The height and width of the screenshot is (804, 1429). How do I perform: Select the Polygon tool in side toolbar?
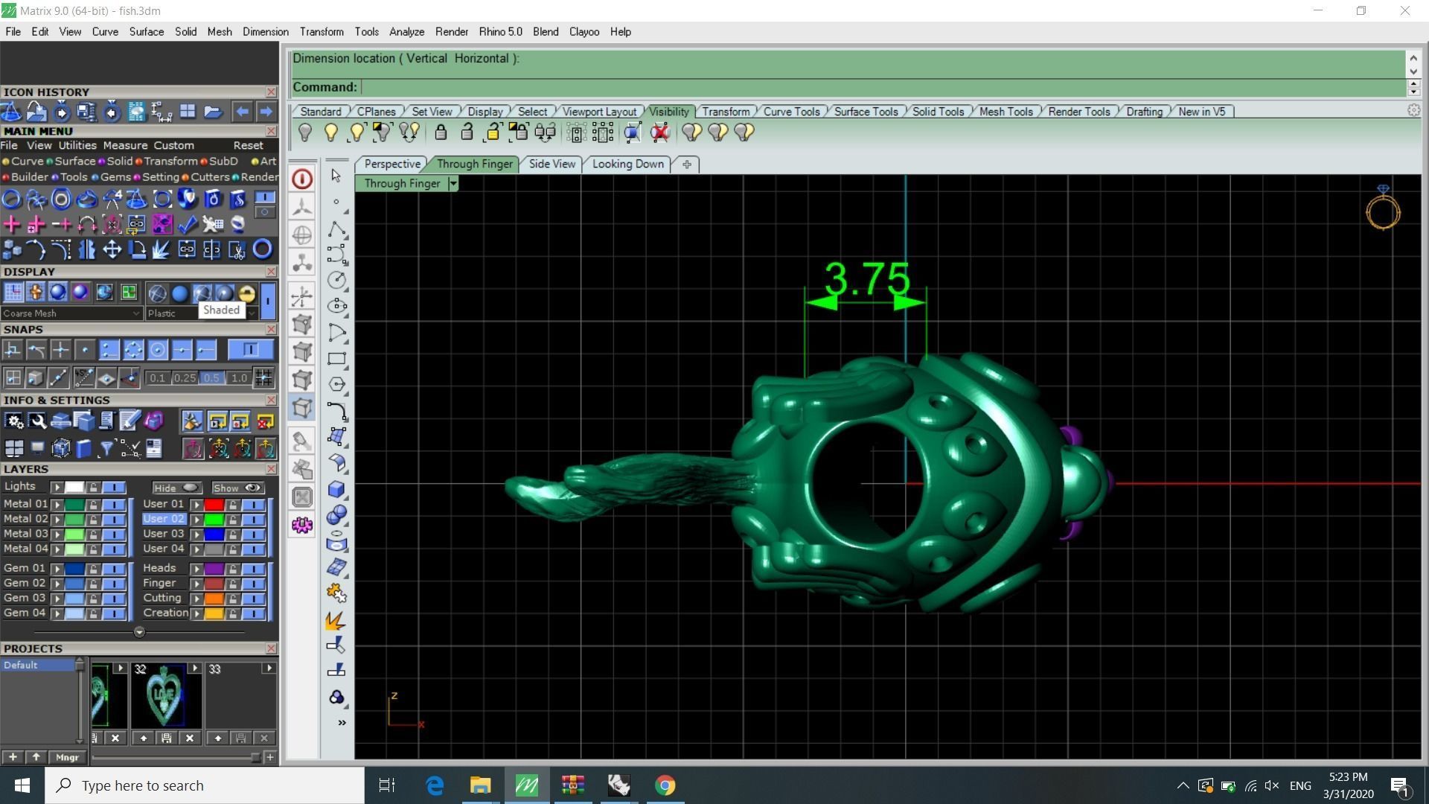[336, 384]
